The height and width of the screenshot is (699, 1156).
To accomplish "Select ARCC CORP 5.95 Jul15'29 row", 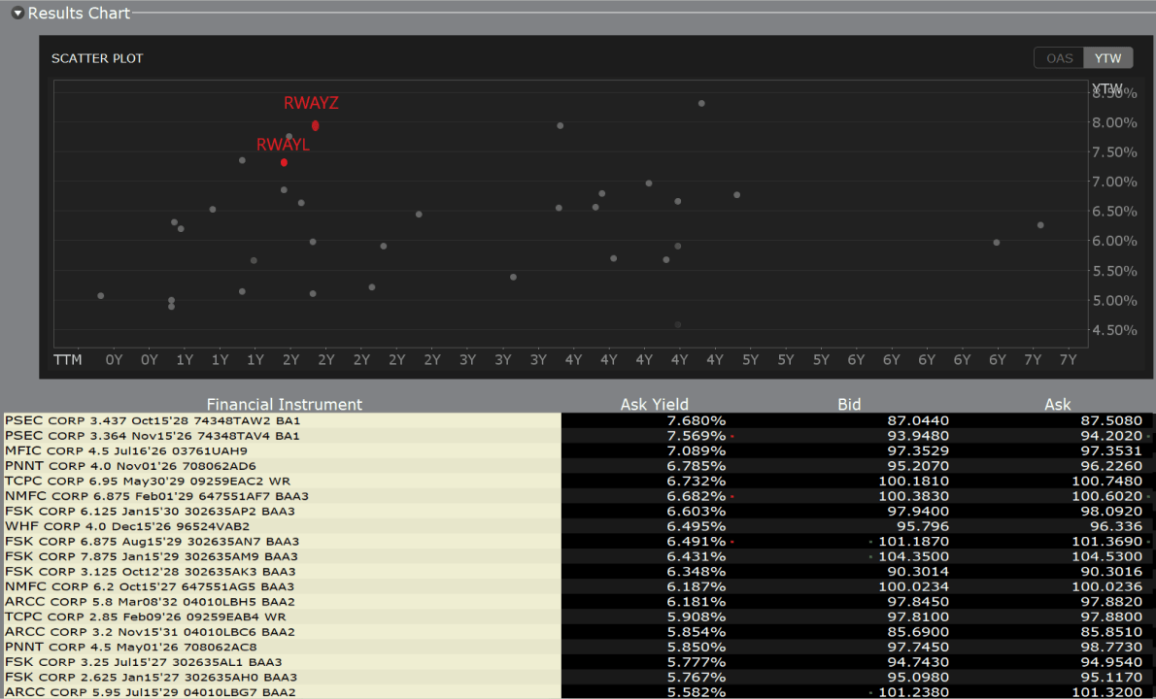I will click(x=151, y=692).
